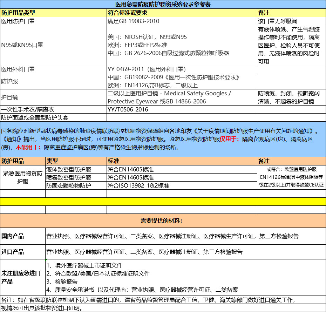Click the 防护面罩或全面型防护头套 cell

[x=53, y=117]
